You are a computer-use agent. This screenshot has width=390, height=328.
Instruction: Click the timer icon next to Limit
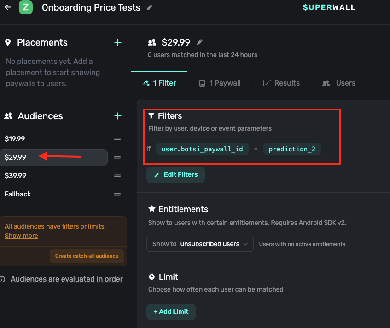tap(151, 276)
